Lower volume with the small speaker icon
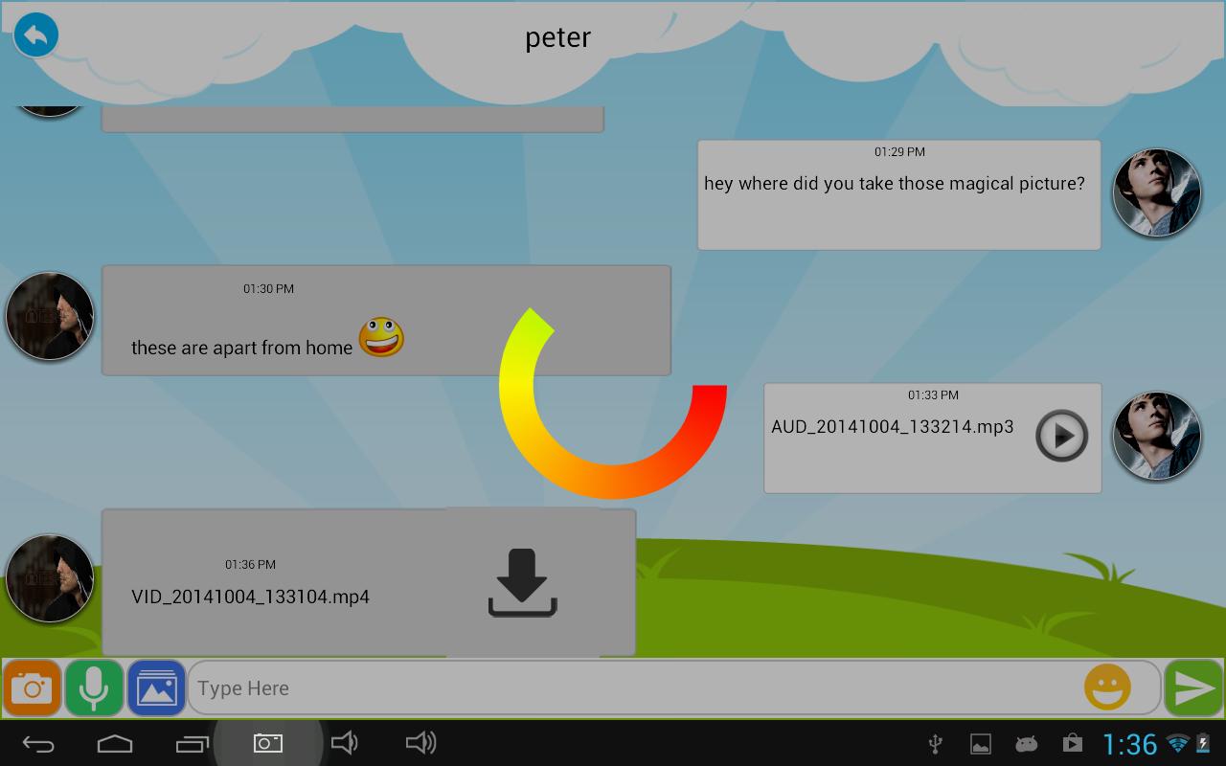This screenshot has width=1226, height=766. pos(344,743)
